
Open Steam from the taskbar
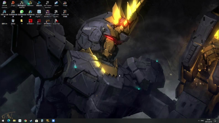(x=31, y=121)
